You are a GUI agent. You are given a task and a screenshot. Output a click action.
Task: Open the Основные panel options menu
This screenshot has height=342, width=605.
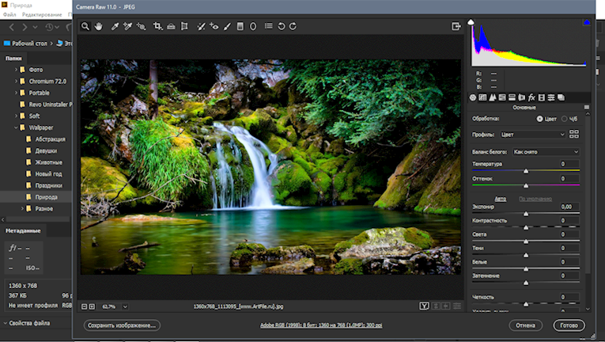click(x=587, y=107)
